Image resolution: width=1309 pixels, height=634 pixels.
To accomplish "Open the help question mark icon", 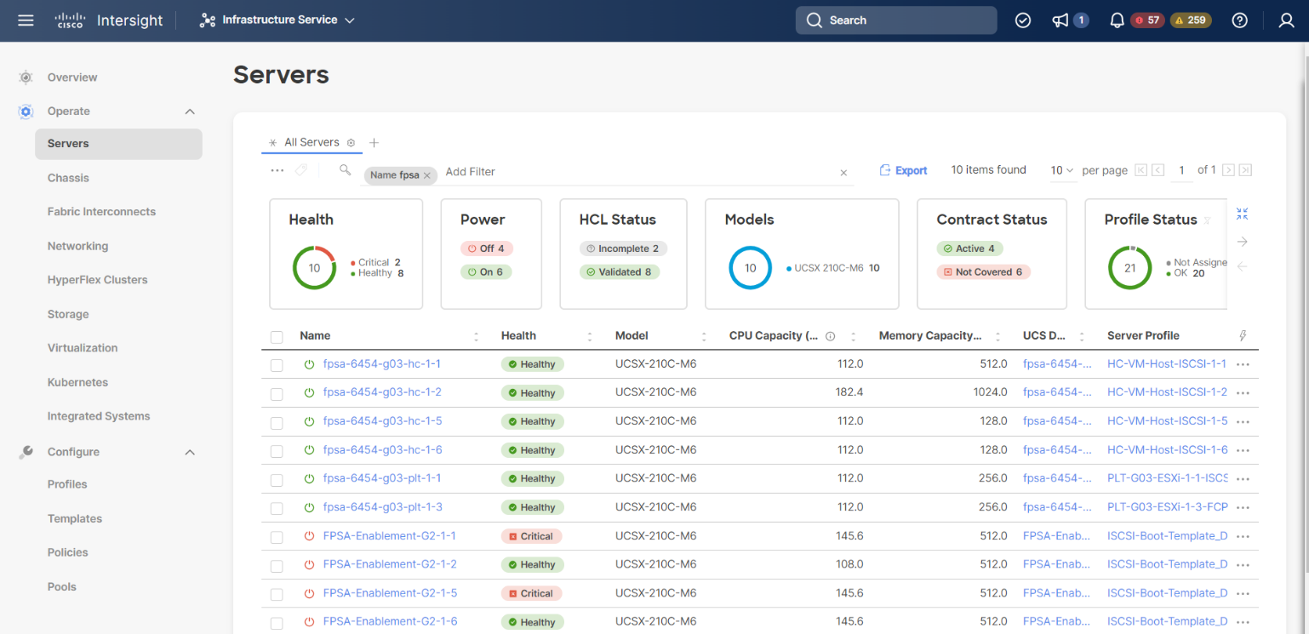I will [x=1239, y=20].
